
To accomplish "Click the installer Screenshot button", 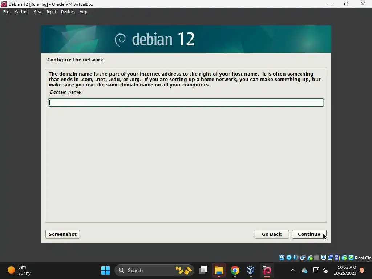I will [x=62, y=234].
